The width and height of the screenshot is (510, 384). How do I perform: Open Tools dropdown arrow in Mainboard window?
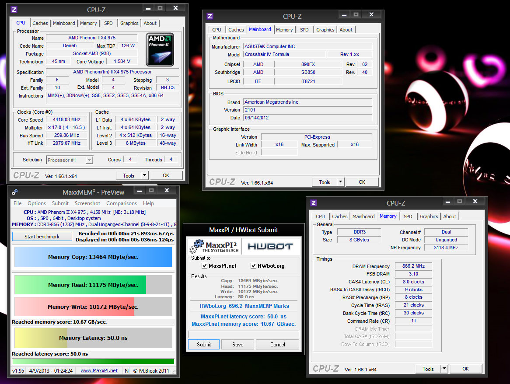point(341,182)
